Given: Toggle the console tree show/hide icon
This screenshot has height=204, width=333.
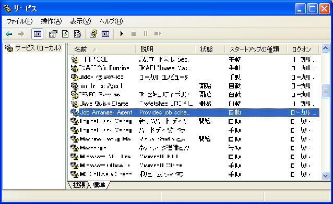Looking at the screenshot, I should tap(38, 34).
